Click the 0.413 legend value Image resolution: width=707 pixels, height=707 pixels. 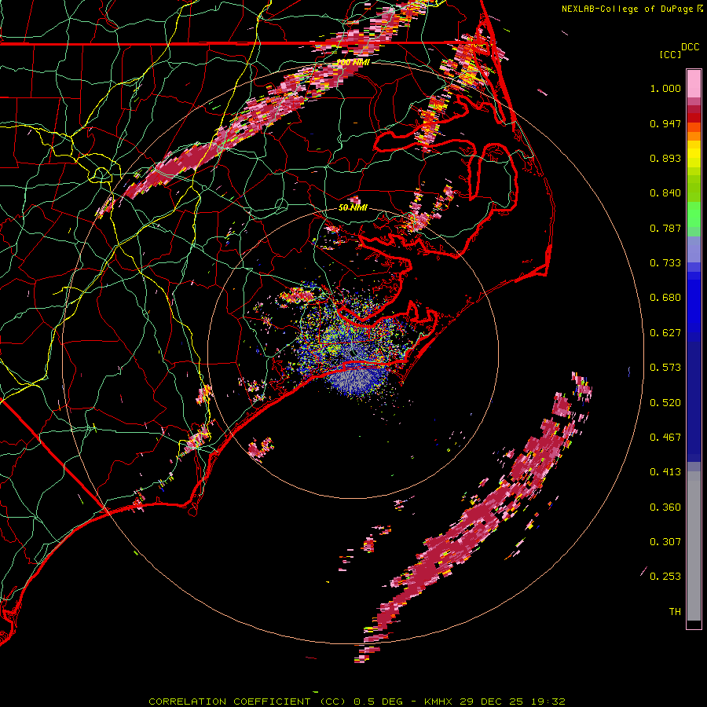point(665,472)
